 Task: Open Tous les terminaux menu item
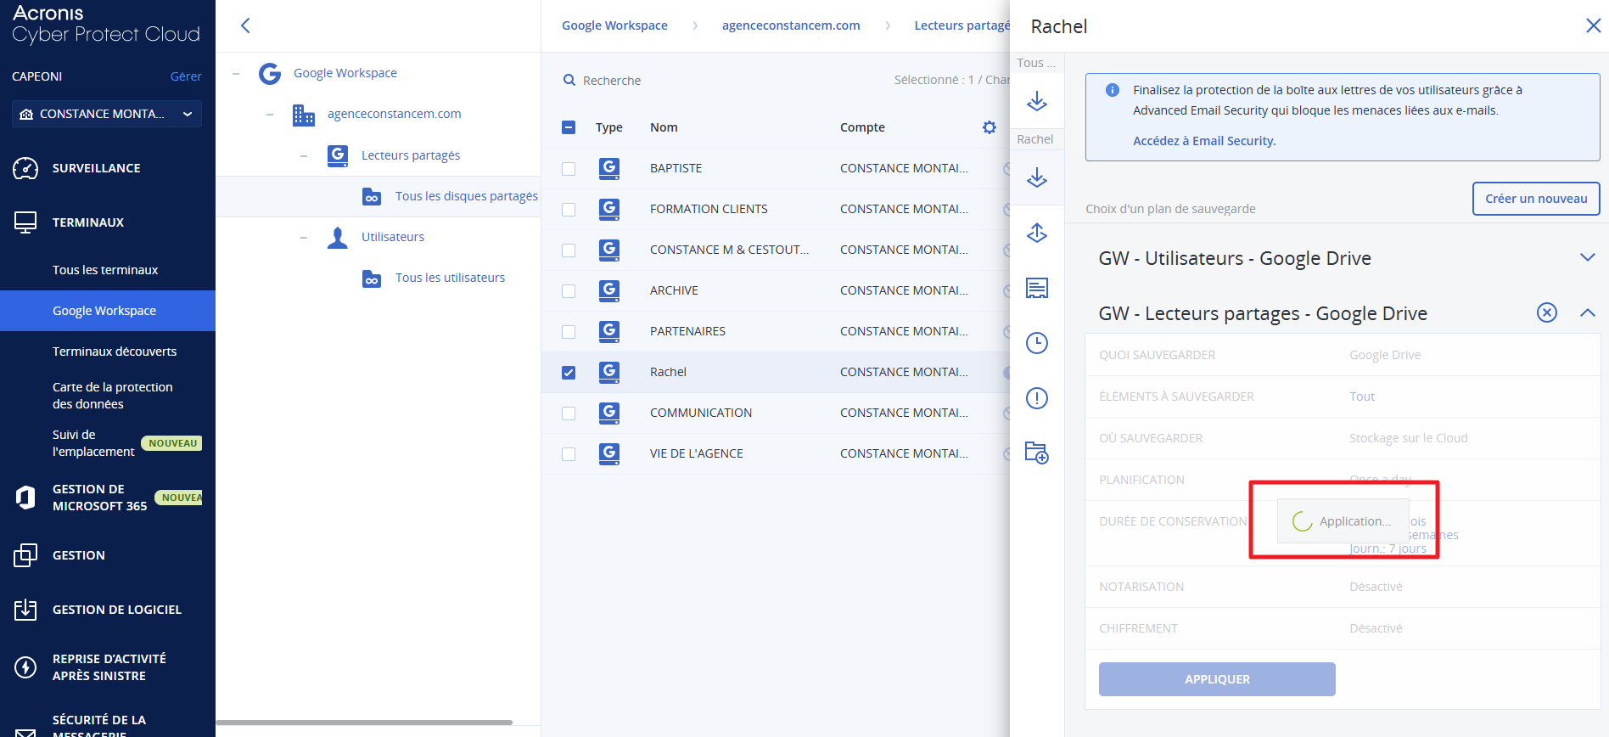[105, 270]
